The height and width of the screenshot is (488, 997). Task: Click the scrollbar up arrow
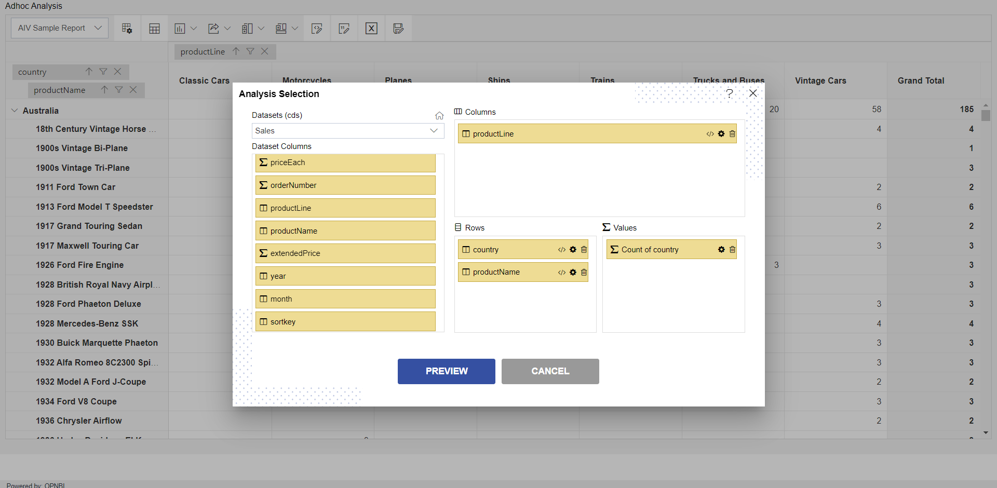(986, 105)
